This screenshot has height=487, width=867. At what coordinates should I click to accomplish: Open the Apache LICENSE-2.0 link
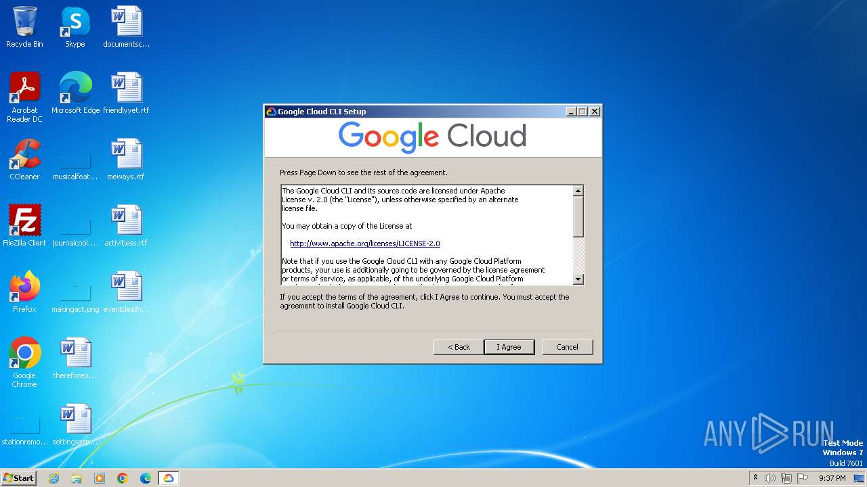tap(365, 243)
